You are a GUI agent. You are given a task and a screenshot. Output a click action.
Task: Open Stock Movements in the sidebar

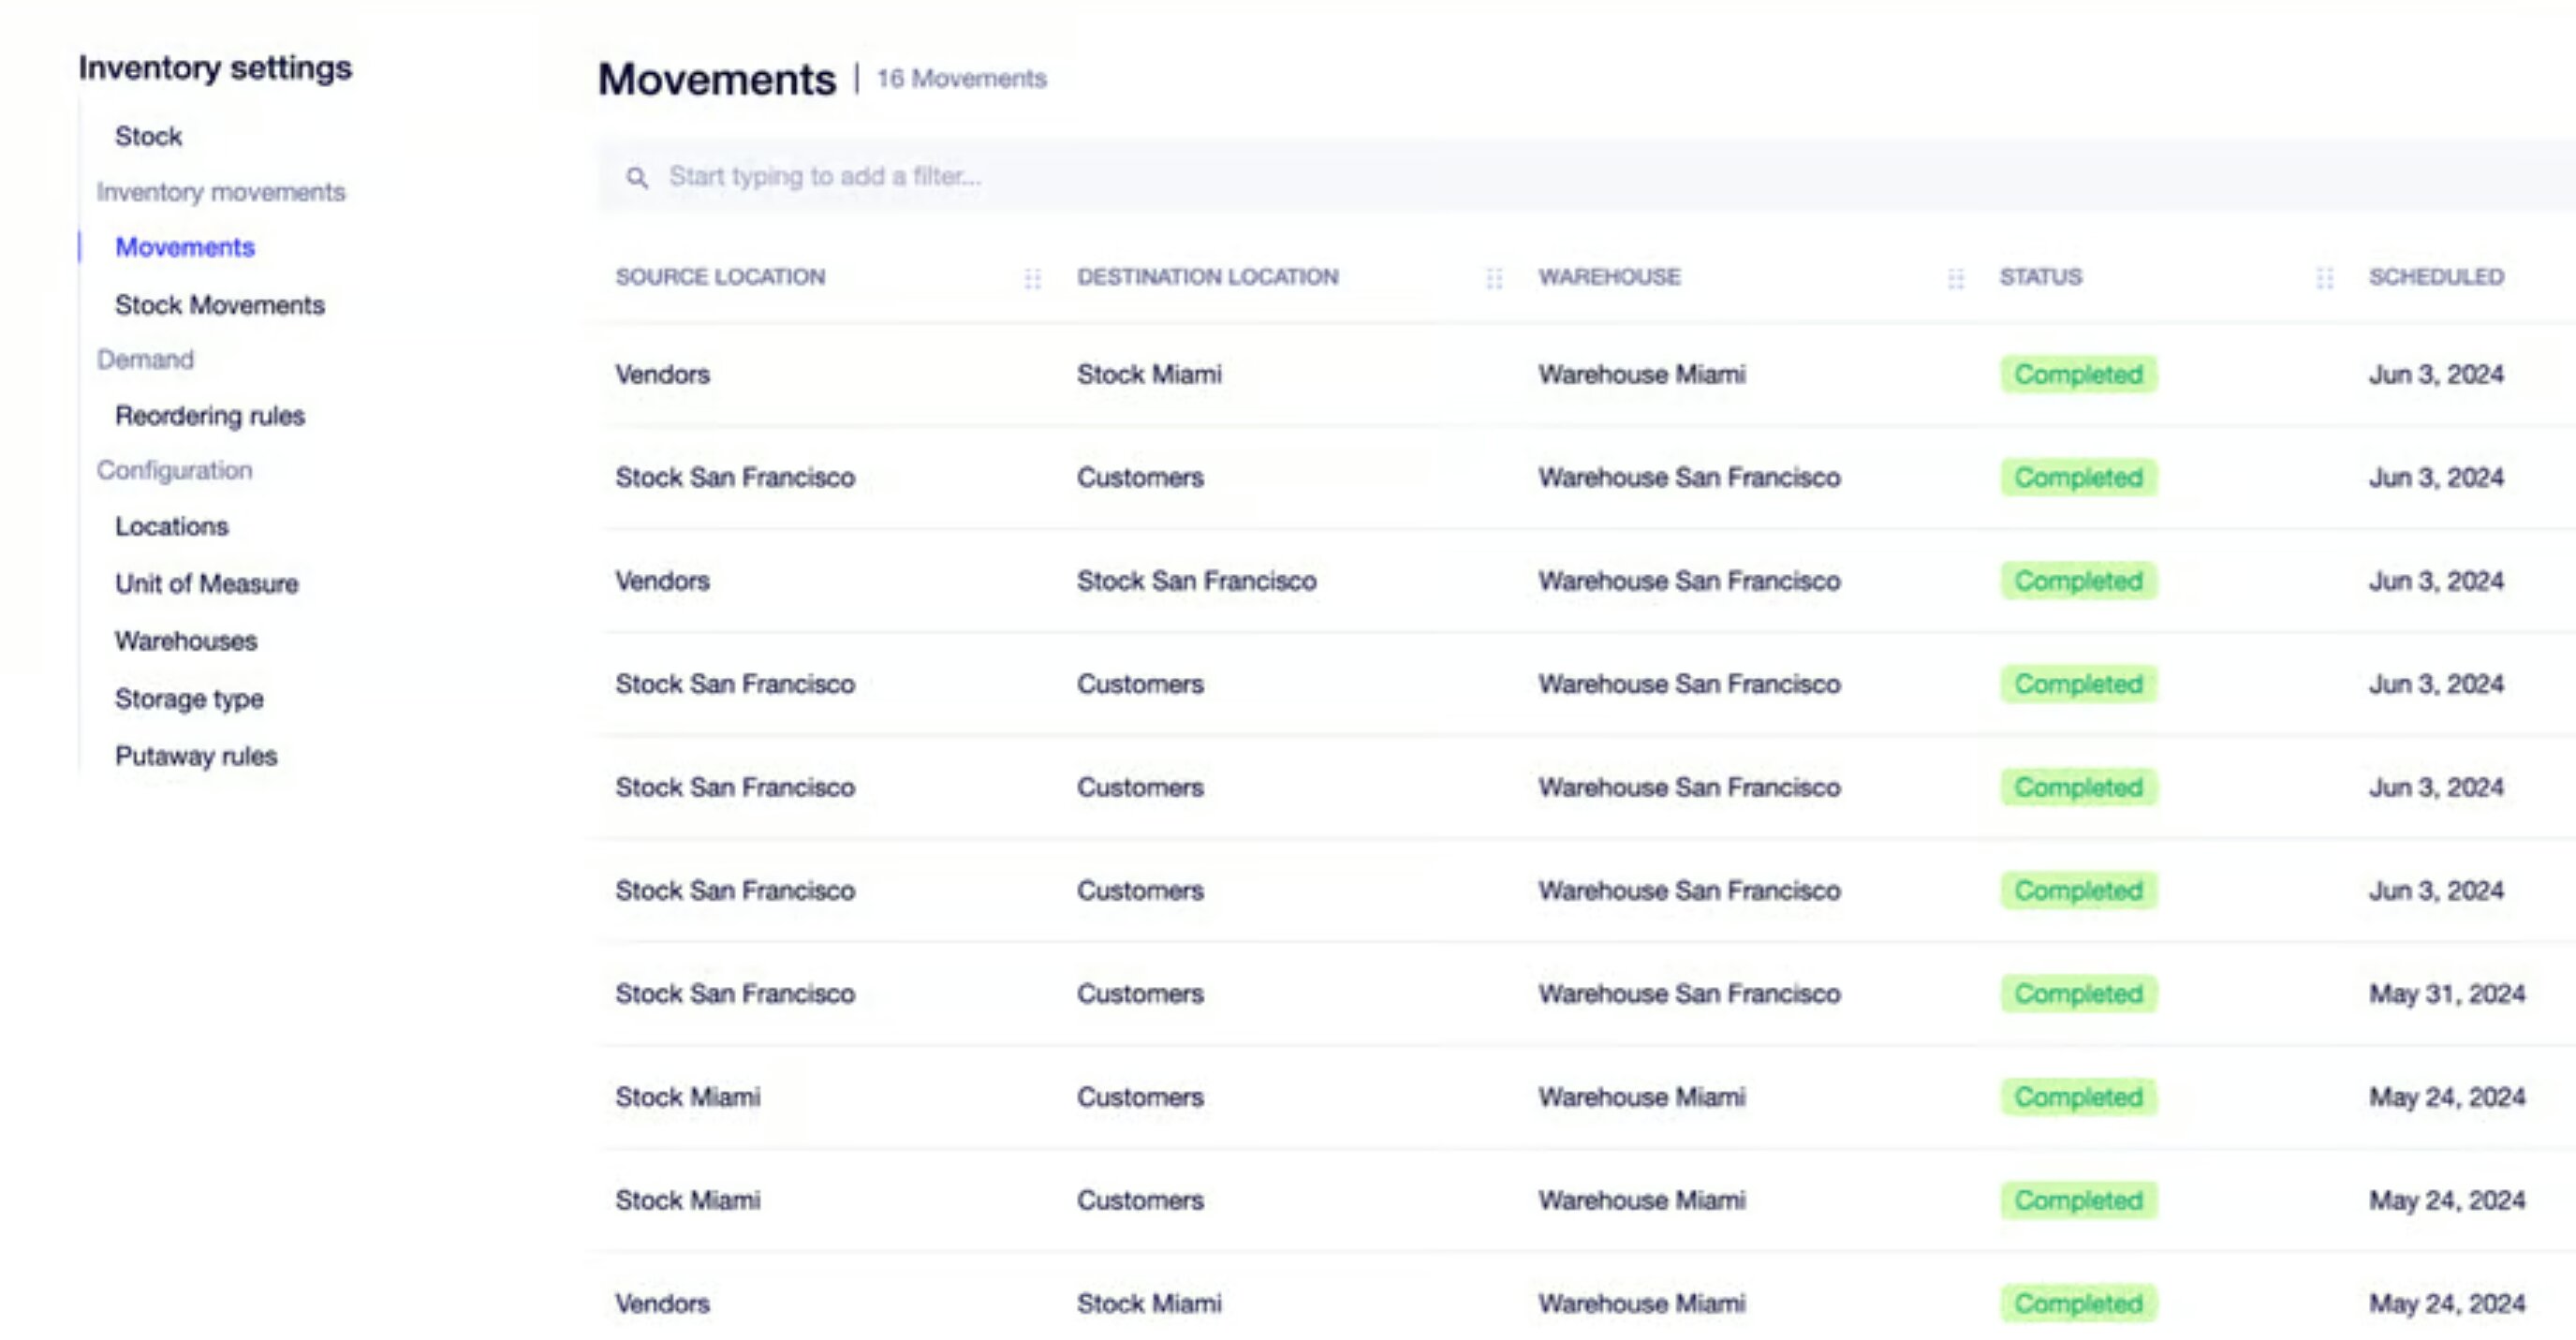click(x=220, y=305)
